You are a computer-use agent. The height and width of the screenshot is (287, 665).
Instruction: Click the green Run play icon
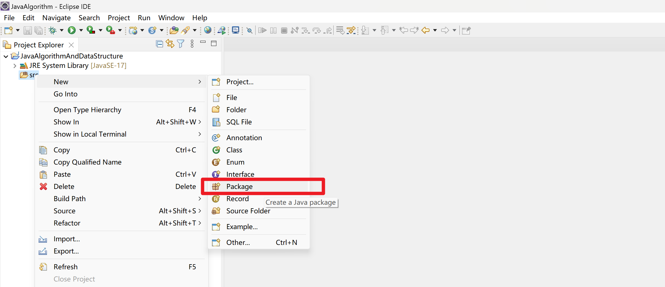pos(72,30)
